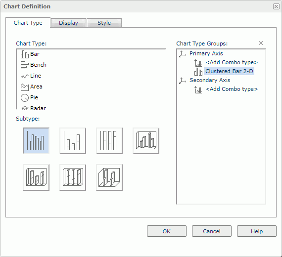Screen dimensions: 282x257
Task: Choose the Bar 3-D depth subtype thumbnail
Action: click(109, 177)
